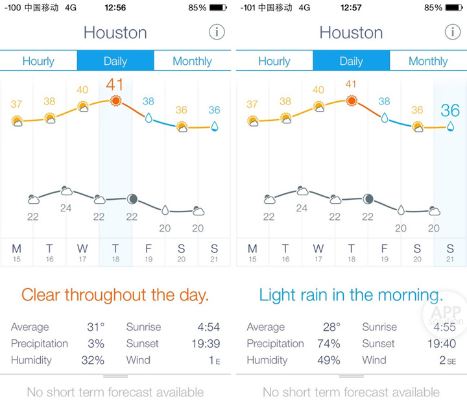
Task: Switch to the Monthly tab on the left screen
Action: coord(192,61)
